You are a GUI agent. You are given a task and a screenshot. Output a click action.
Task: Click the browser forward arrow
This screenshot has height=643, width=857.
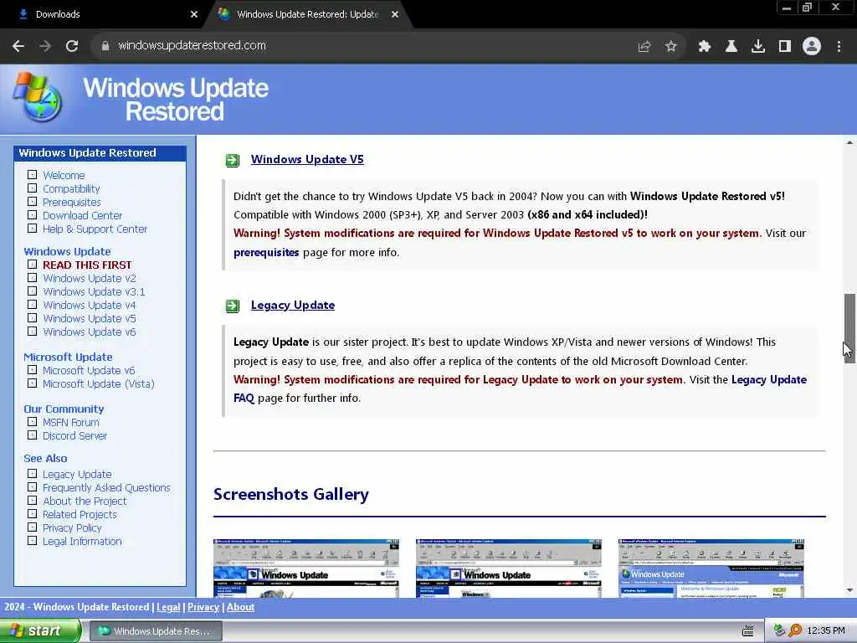click(45, 46)
